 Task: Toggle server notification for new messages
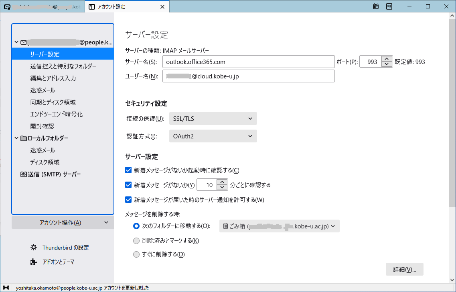point(128,200)
